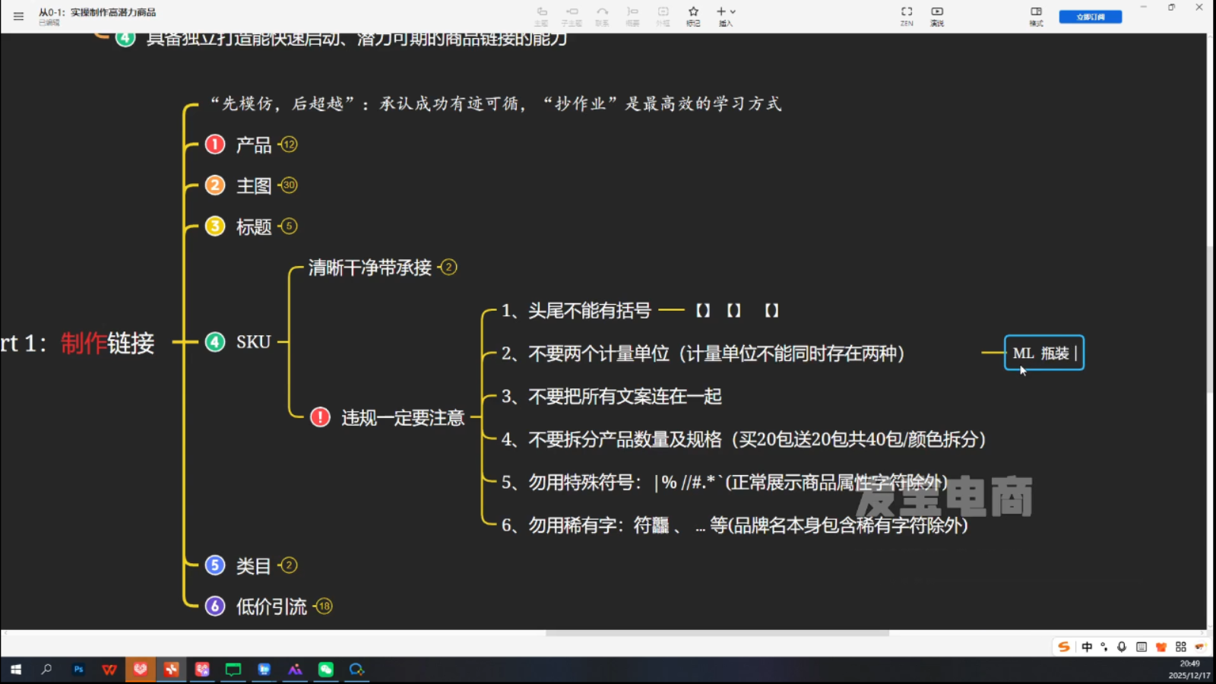Select the SKU topic node

pos(253,342)
